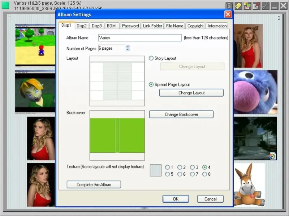Open the Password tab
The height and width of the screenshot is (216, 289).
click(130, 26)
